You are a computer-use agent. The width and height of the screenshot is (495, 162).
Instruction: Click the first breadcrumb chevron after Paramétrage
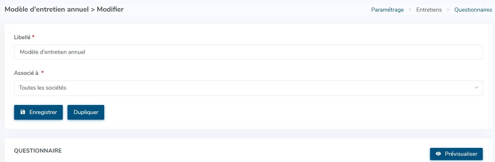[x=410, y=10]
